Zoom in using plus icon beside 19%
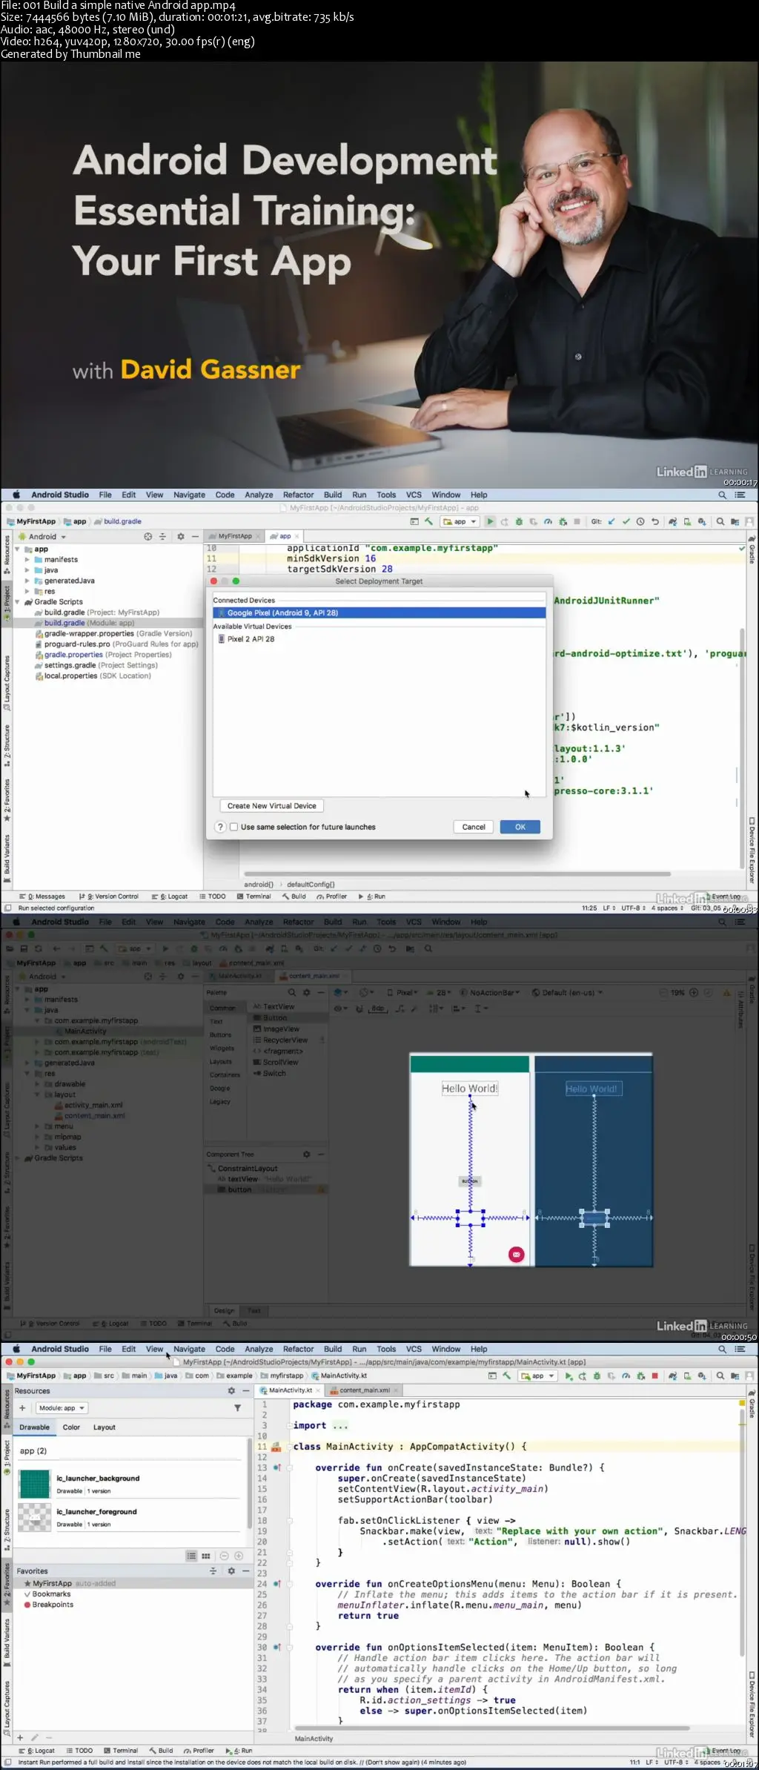Viewport: 759px width, 1770px height. tap(694, 992)
